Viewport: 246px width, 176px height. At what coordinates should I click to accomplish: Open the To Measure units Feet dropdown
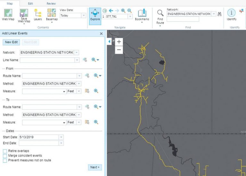pos(79,122)
